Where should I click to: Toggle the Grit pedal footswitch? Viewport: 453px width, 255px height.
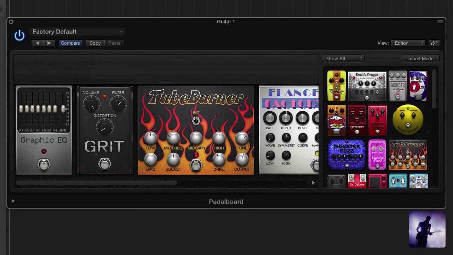(105, 164)
